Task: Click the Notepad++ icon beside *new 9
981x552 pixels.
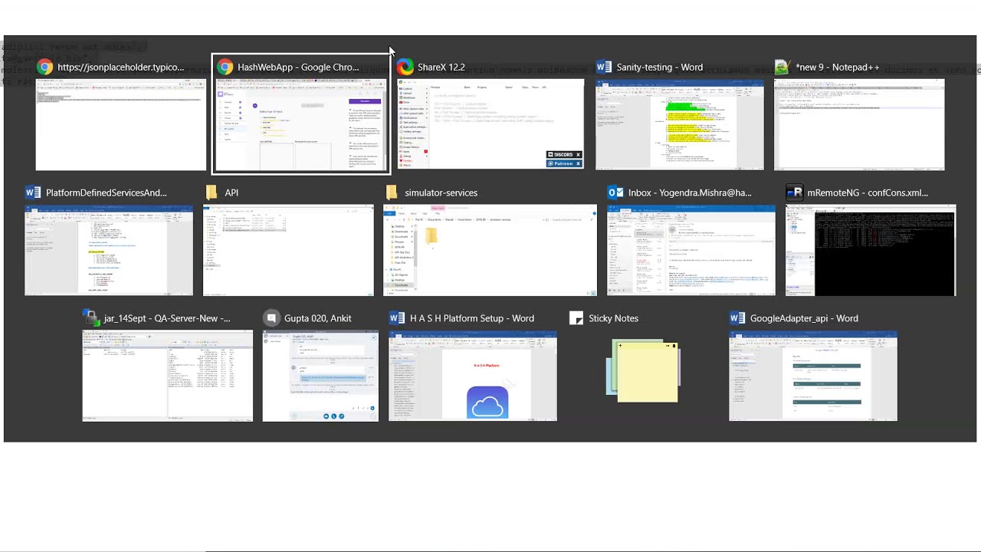Action: [783, 67]
